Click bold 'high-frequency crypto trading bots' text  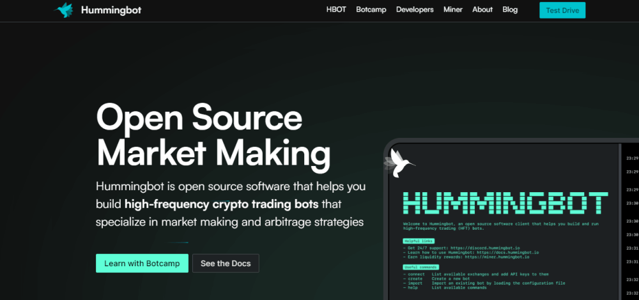click(x=222, y=204)
